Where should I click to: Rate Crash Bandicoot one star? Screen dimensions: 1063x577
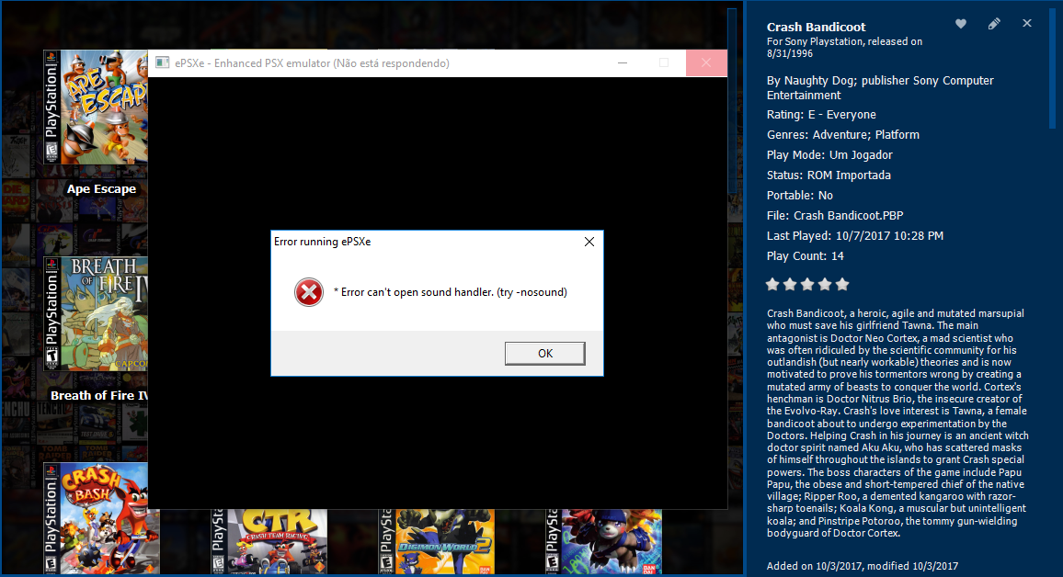click(772, 285)
